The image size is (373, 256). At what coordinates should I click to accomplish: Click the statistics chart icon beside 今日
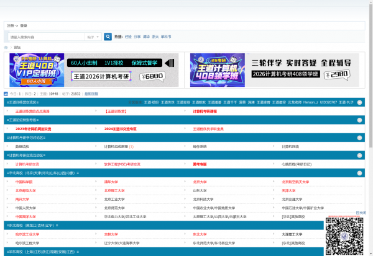[x=7, y=94]
